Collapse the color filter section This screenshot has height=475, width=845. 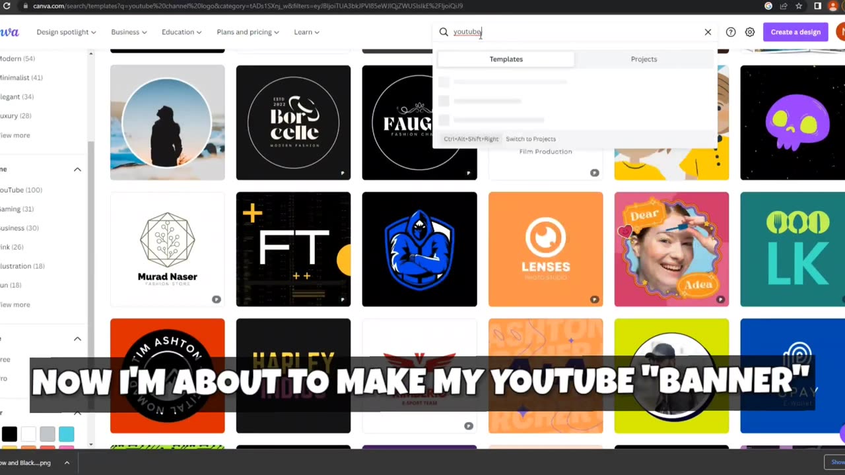pyautogui.click(x=77, y=413)
